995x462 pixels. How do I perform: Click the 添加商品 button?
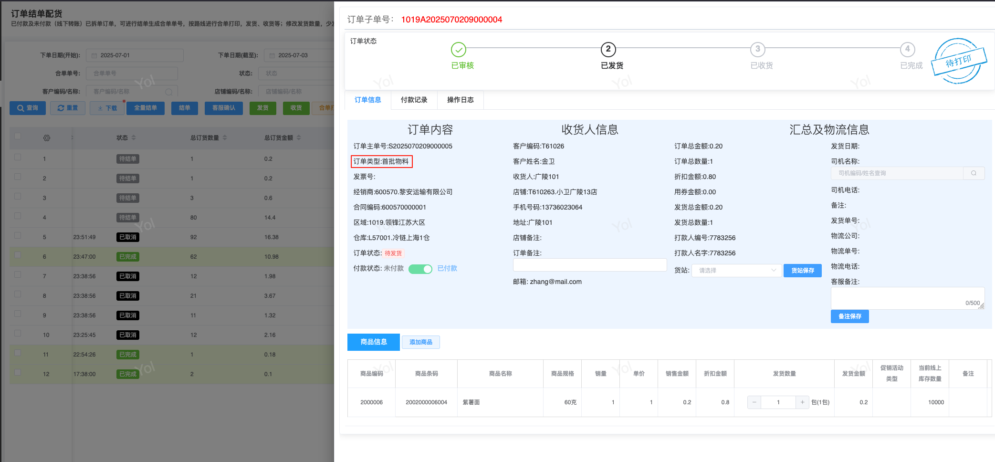point(420,342)
